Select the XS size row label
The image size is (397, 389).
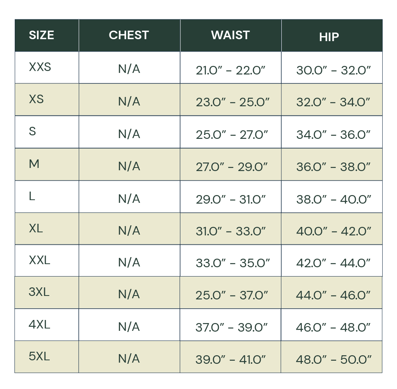click(x=36, y=99)
